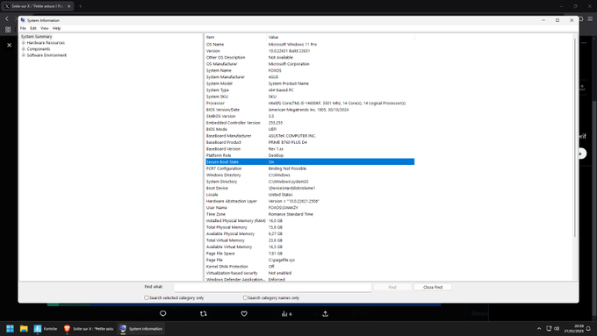Select the OS Name row
The height and width of the screenshot is (336, 597).
pos(310,44)
